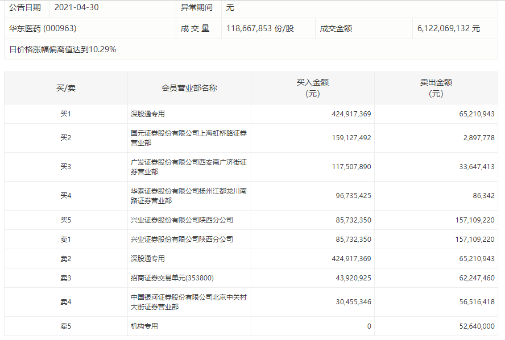Click the 成交金额 value 6,122,069,132 元

pos(448,28)
